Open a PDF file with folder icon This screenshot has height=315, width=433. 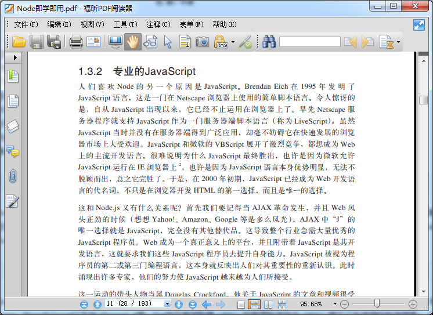pos(19,42)
